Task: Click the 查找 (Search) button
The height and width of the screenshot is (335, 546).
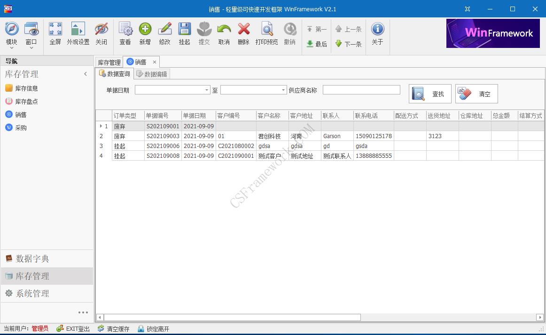Action: (x=429, y=93)
